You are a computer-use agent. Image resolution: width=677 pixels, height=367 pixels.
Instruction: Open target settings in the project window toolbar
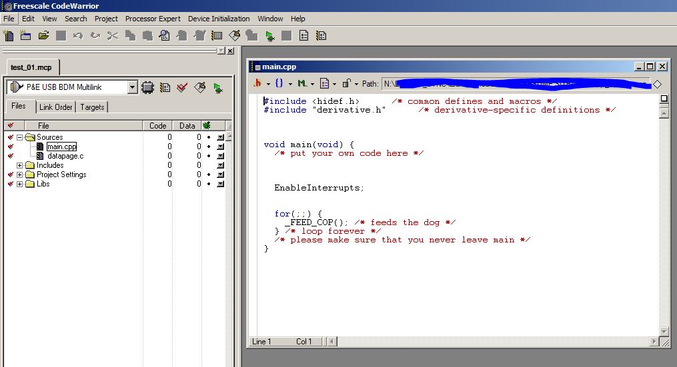tap(165, 87)
